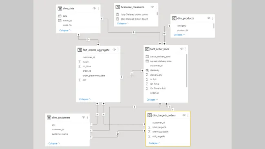The image size is (265, 149).
Task: Open the dim_targets_orders more options menu
Action: coord(188,115)
